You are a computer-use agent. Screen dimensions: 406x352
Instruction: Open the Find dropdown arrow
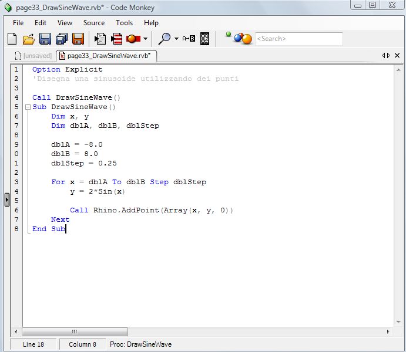point(177,39)
